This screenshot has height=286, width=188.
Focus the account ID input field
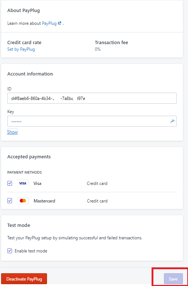tap(92, 98)
